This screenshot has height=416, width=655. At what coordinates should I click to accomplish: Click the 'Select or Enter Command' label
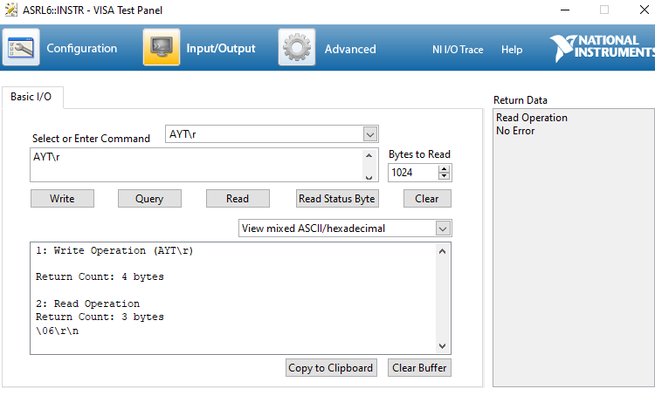tap(91, 139)
